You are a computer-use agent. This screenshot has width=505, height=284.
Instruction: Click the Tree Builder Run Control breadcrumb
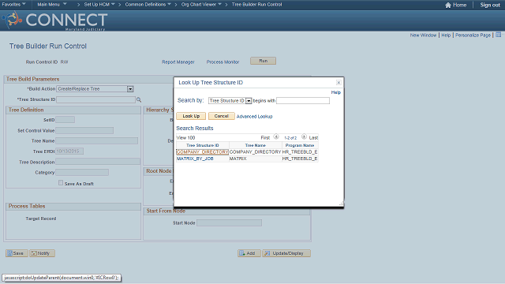coord(256,5)
